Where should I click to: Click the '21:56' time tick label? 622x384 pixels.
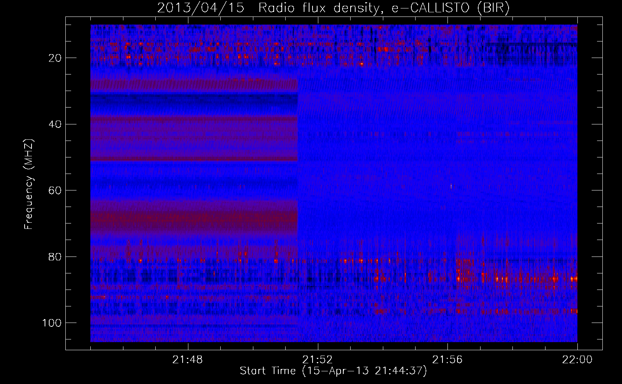(447, 360)
